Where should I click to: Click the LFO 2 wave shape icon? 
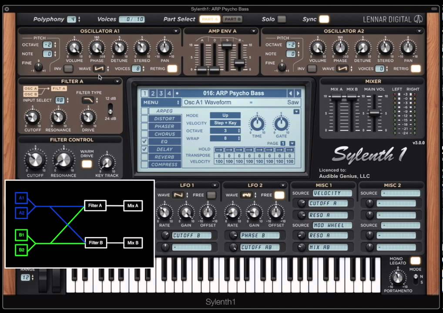pos(246,195)
